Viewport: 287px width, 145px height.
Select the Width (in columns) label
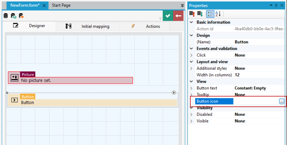coord(214,75)
